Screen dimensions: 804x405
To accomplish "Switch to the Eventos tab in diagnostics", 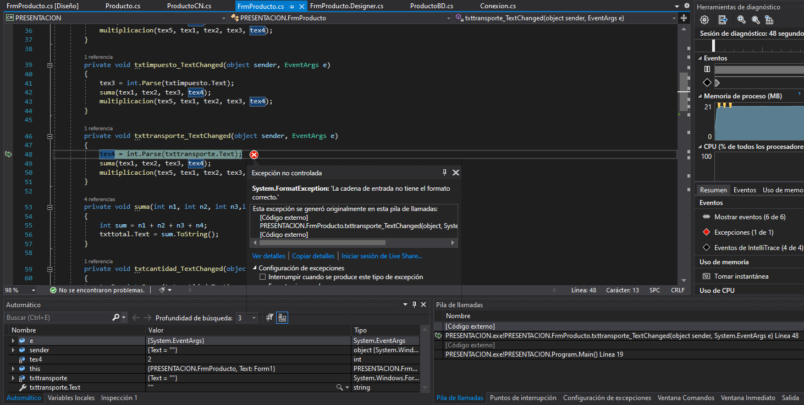I will (x=745, y=190).
